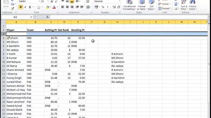
Task: Use the vertical scrollbar on right
Action: pos(209,64)
